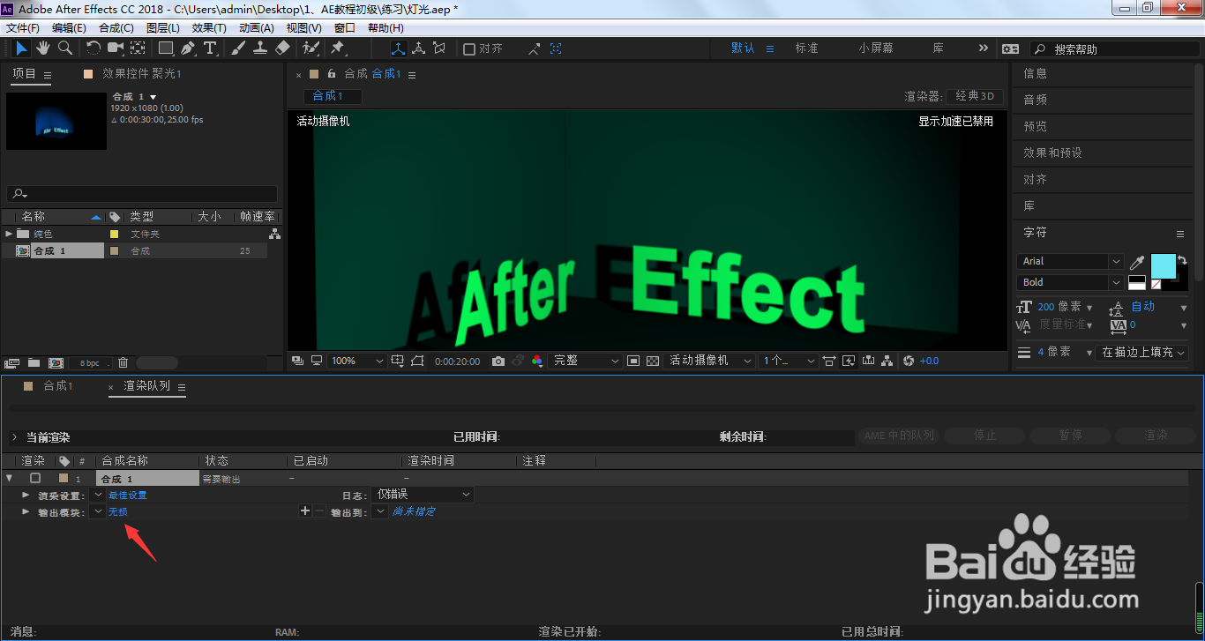The height and width of the screenshot is (641, 1205).
Task: Toggle the lock on 合成 viewer
Action: [333, 74]
